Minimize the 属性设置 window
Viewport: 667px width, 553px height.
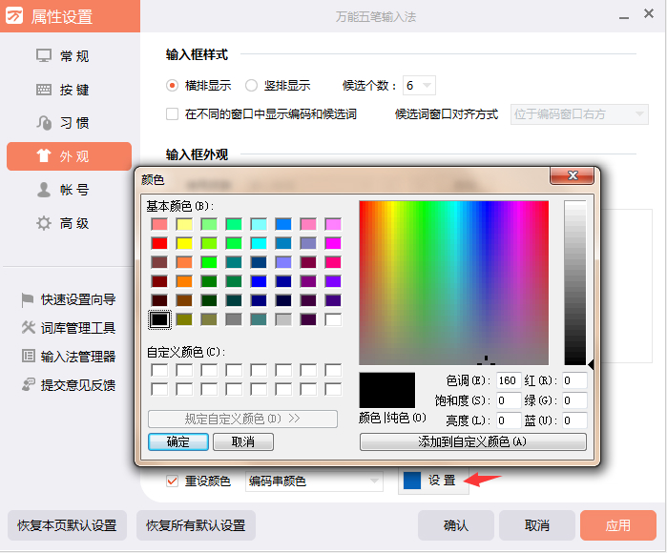[624, 18]
